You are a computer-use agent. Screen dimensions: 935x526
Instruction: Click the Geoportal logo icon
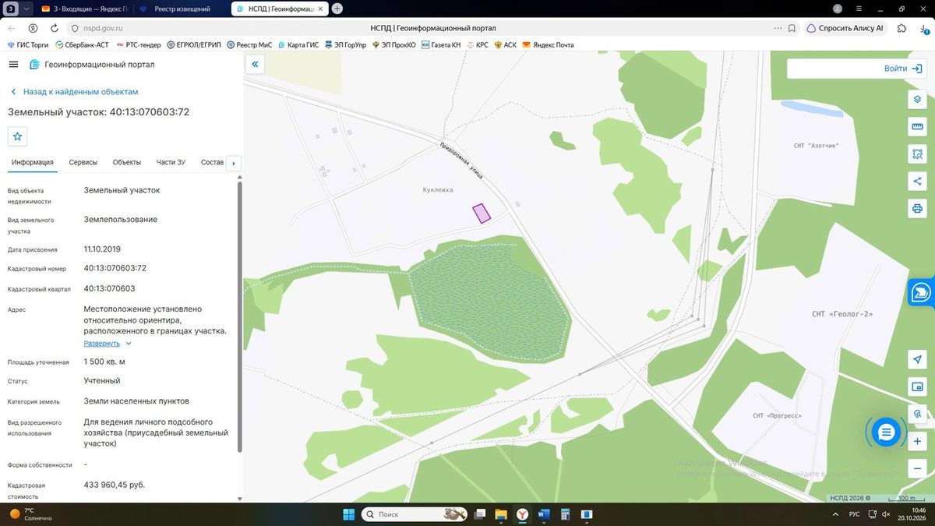coord(34,65)
